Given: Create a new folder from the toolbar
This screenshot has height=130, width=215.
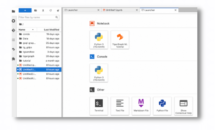Looking at the screenshot, I should tap(35, 10).
